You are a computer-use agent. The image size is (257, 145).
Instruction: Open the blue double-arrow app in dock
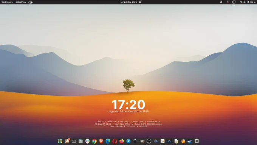[156, 141]
